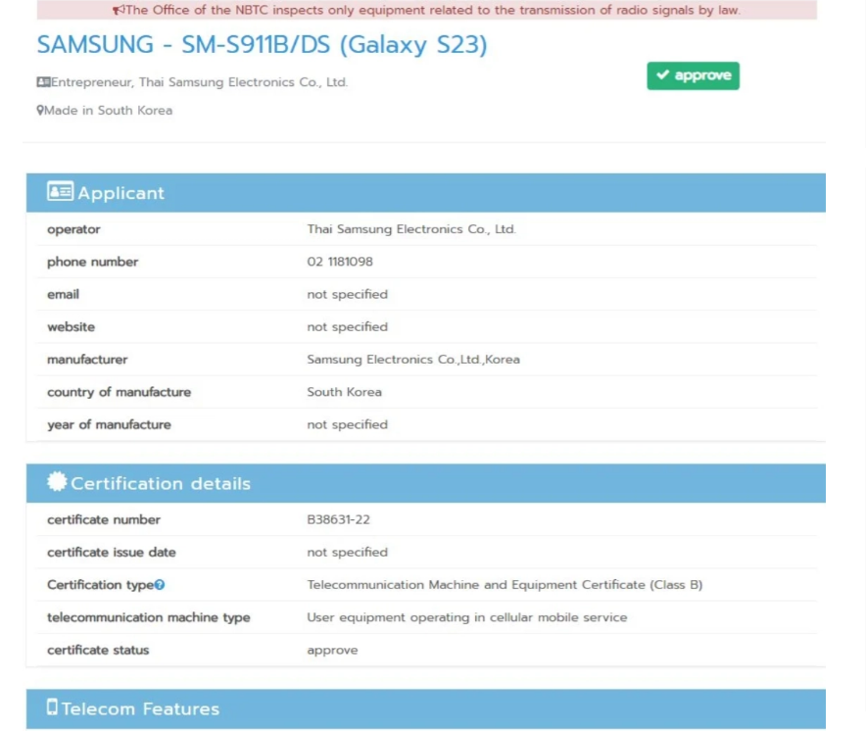Click the Entrepreneur, Thai Samsung Electronics text
The height and width of the screenshot is (731, 866).
pyautogui.click(x=200, y=82)
